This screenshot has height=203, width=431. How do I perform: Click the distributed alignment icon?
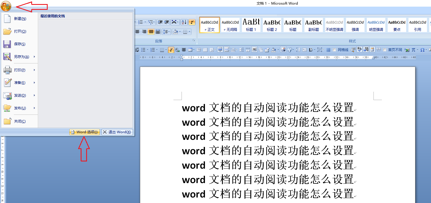point(158,32)
